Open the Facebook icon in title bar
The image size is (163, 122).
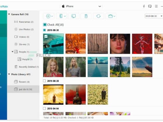[x=144, y=6]
